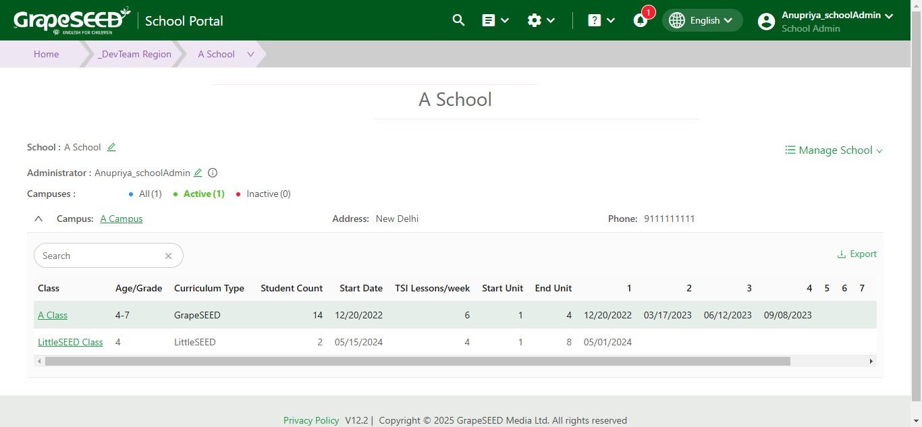
Task: Open A Class link
Action: coord(53,315)
